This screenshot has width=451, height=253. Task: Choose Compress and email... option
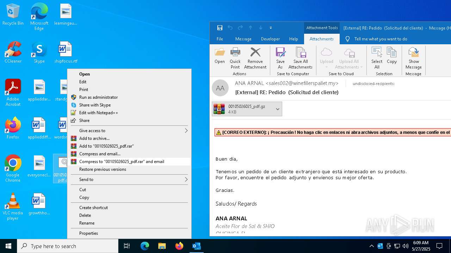point(129,154)
